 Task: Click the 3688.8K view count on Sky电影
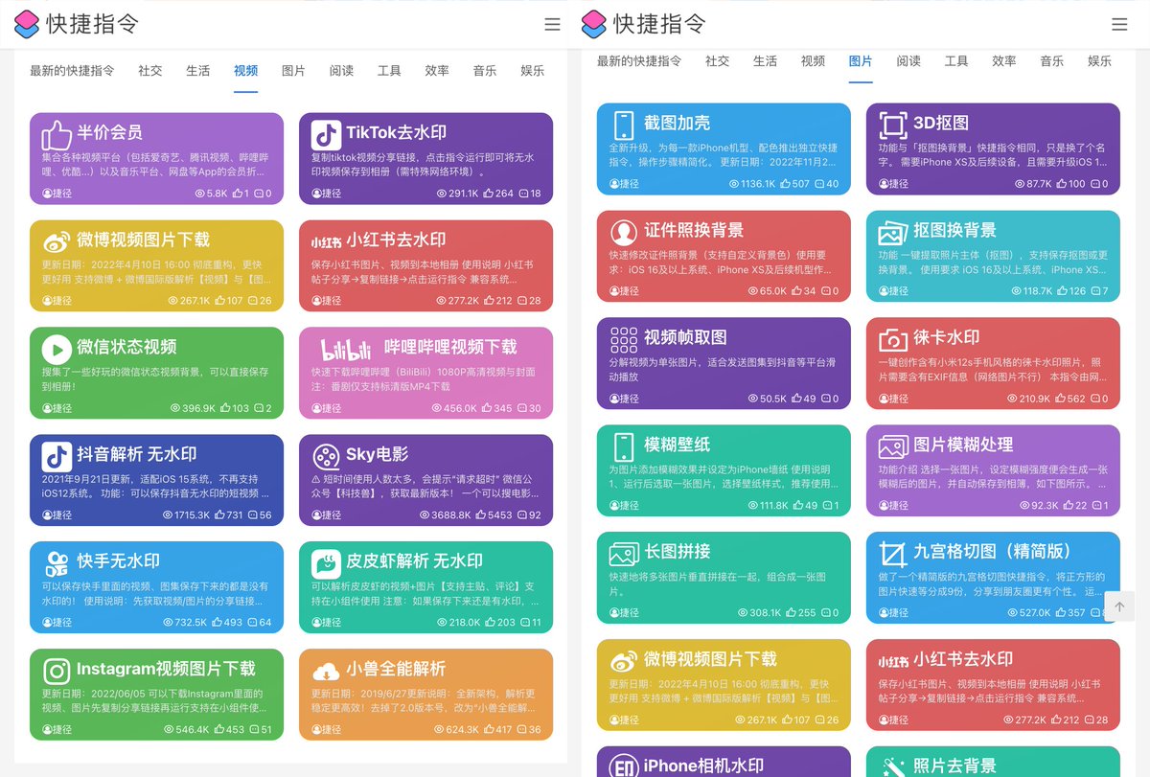click(447, 515)
